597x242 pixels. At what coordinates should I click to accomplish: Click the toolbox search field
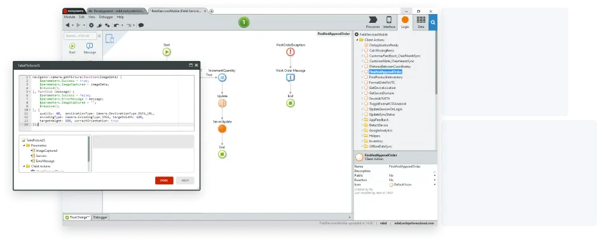pyautogui.click(x=80, y=36)
